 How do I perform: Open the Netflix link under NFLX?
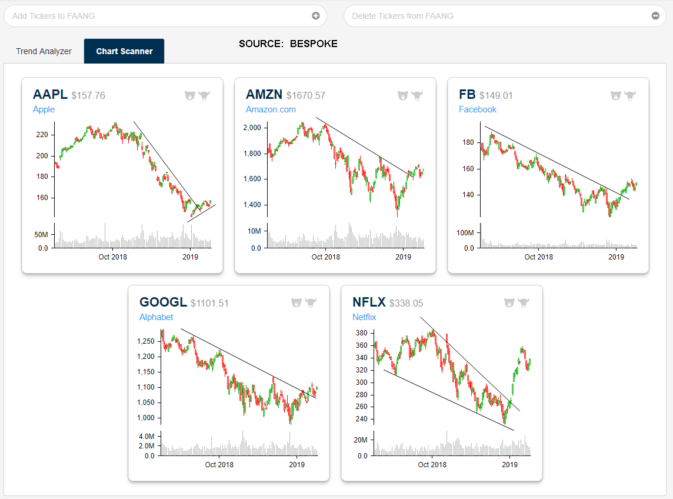click(x=364, y=317)
